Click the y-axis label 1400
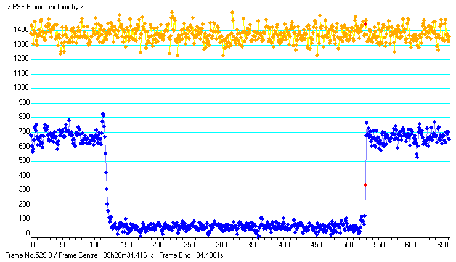This screenshot has height=262, width=456. coord(21,30)
